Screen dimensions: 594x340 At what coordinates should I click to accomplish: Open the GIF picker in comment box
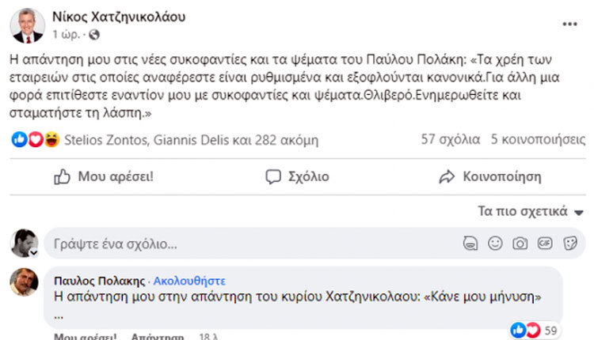544,244
